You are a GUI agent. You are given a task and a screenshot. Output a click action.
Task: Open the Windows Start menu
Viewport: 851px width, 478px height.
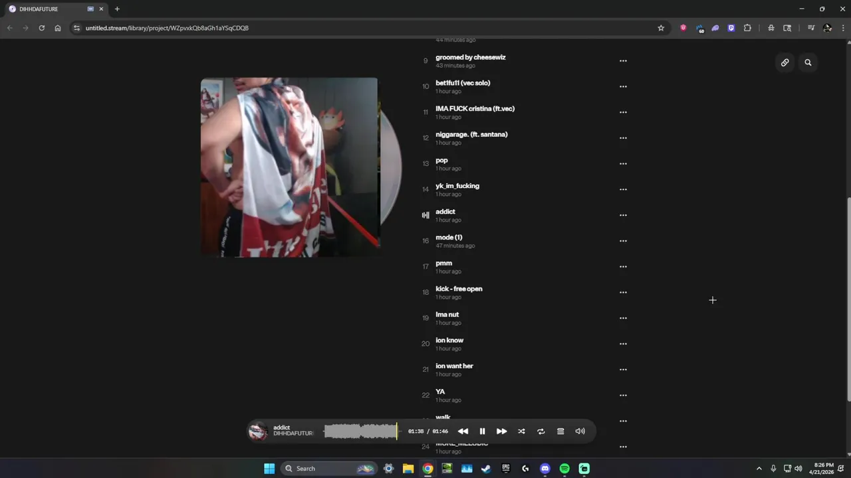click(269, 469)
